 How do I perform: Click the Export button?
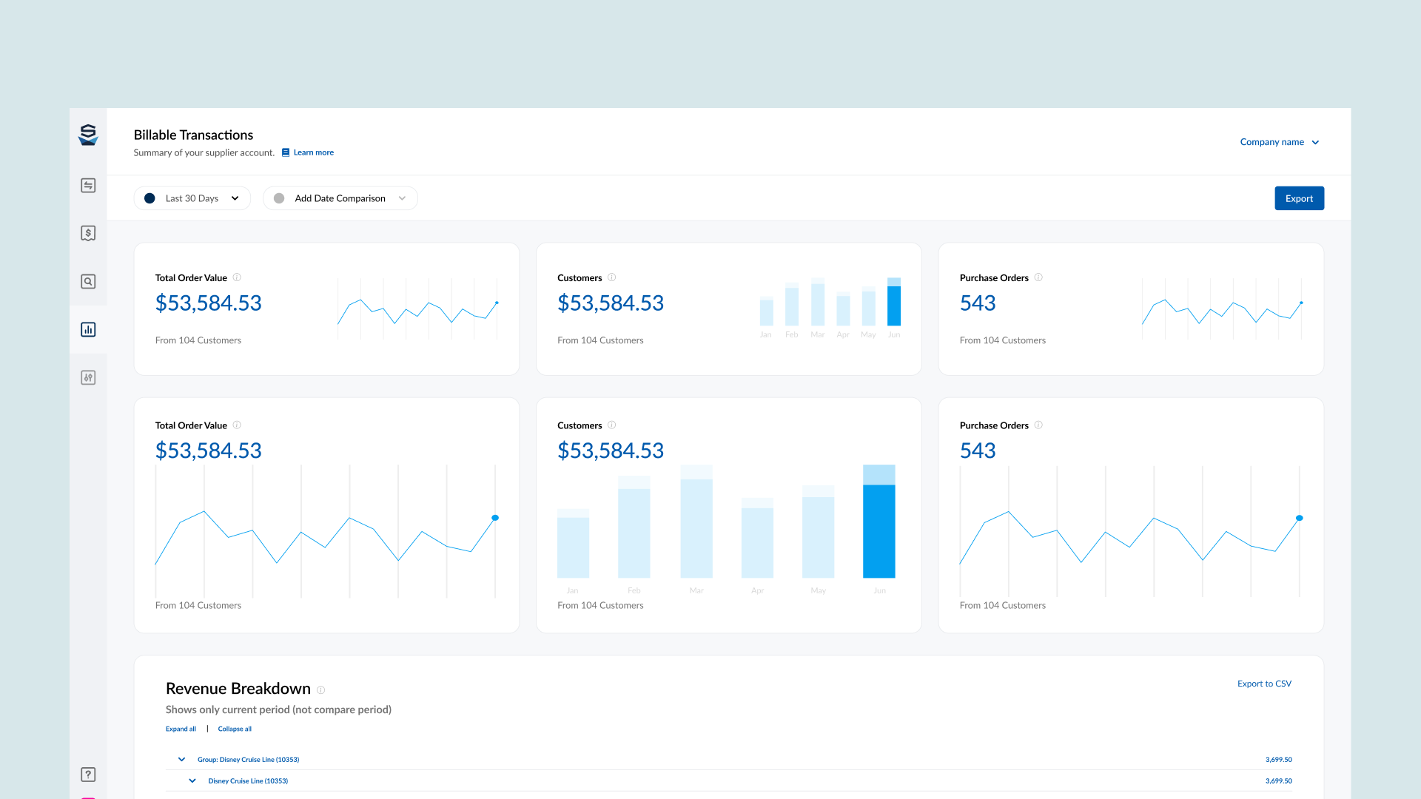click(x=1299, y=198)
